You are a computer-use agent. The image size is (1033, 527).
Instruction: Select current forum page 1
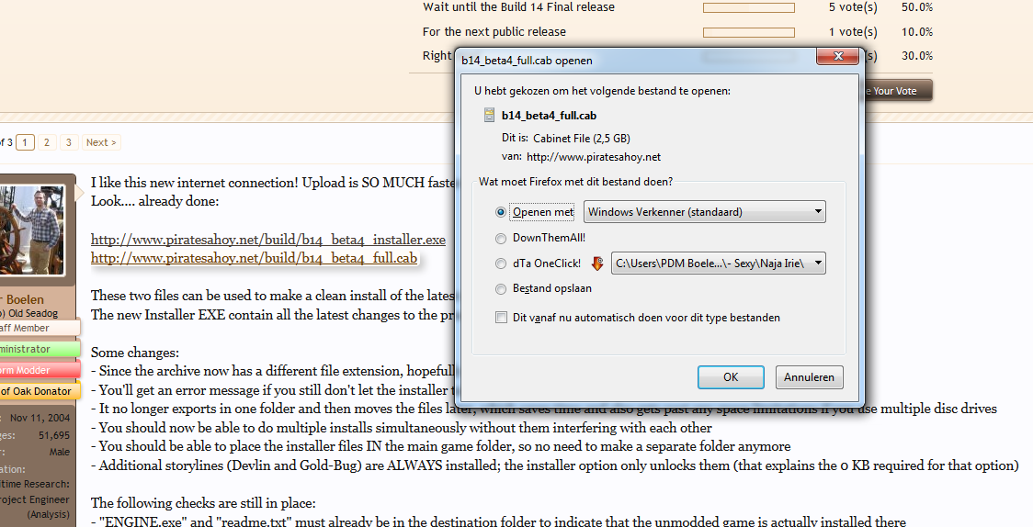point(25,142)
